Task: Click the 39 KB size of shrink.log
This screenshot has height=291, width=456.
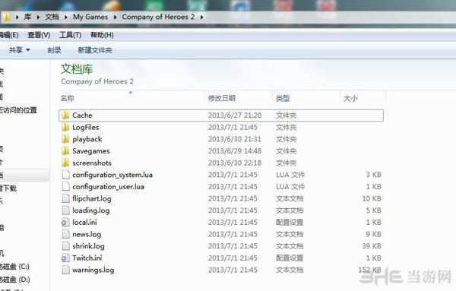Action: (x=372, y=246)
